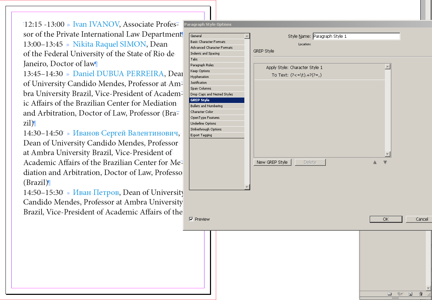
Task: Move GREP style down with arrow
Action: (385, 162)
